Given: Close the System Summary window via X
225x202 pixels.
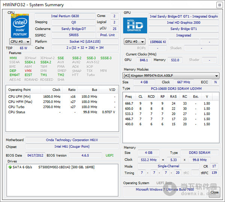Looking at the screenshot, I should (x=219, y=5).
